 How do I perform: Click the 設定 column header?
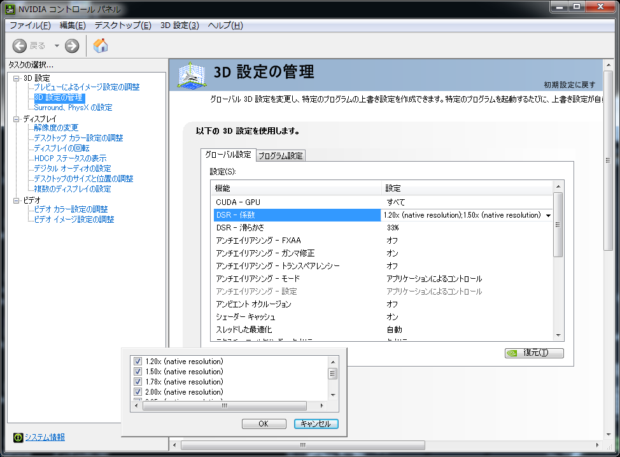point(467,188)
